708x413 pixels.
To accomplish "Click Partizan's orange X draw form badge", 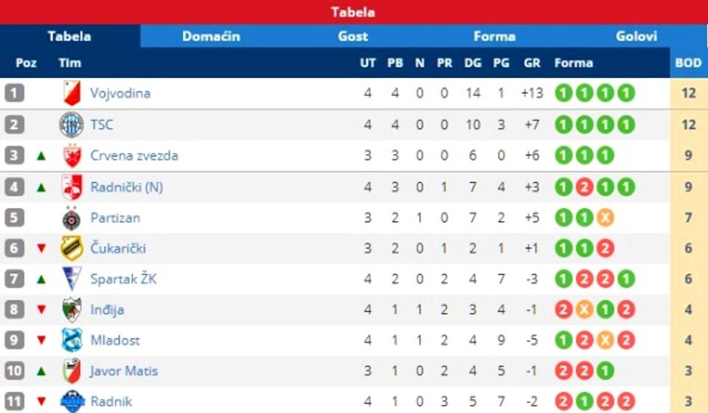I will (x=605, y=218).
